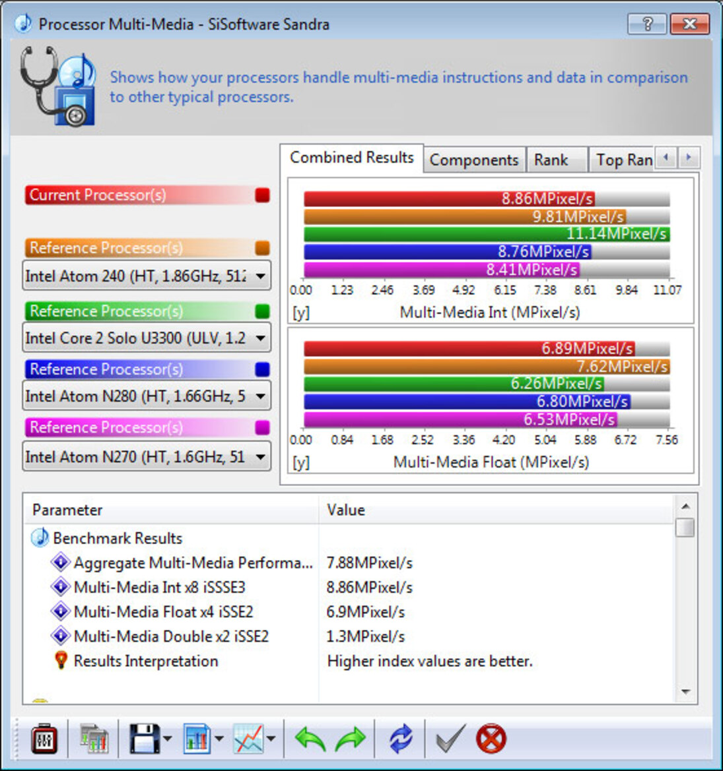Click the Value column header
The image size is (723, 771).
(496, 510)
